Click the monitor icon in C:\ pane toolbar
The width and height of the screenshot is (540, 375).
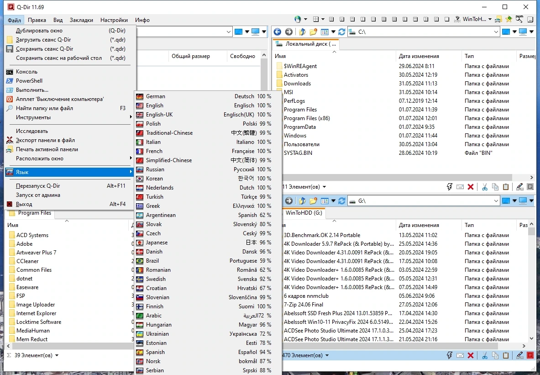(x=523, y=32)
